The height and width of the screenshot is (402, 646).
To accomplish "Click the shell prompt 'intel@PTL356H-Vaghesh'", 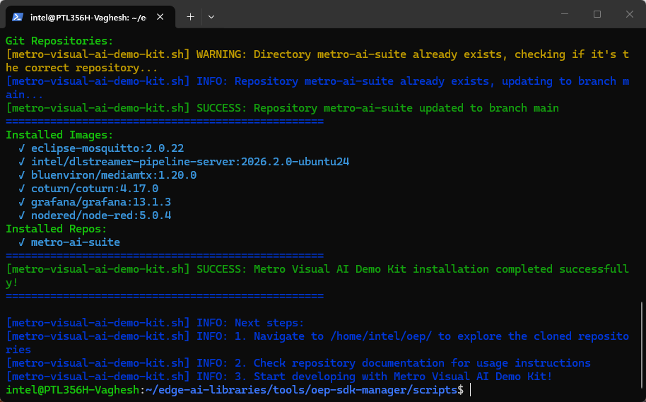I will [x=73, y=390].
